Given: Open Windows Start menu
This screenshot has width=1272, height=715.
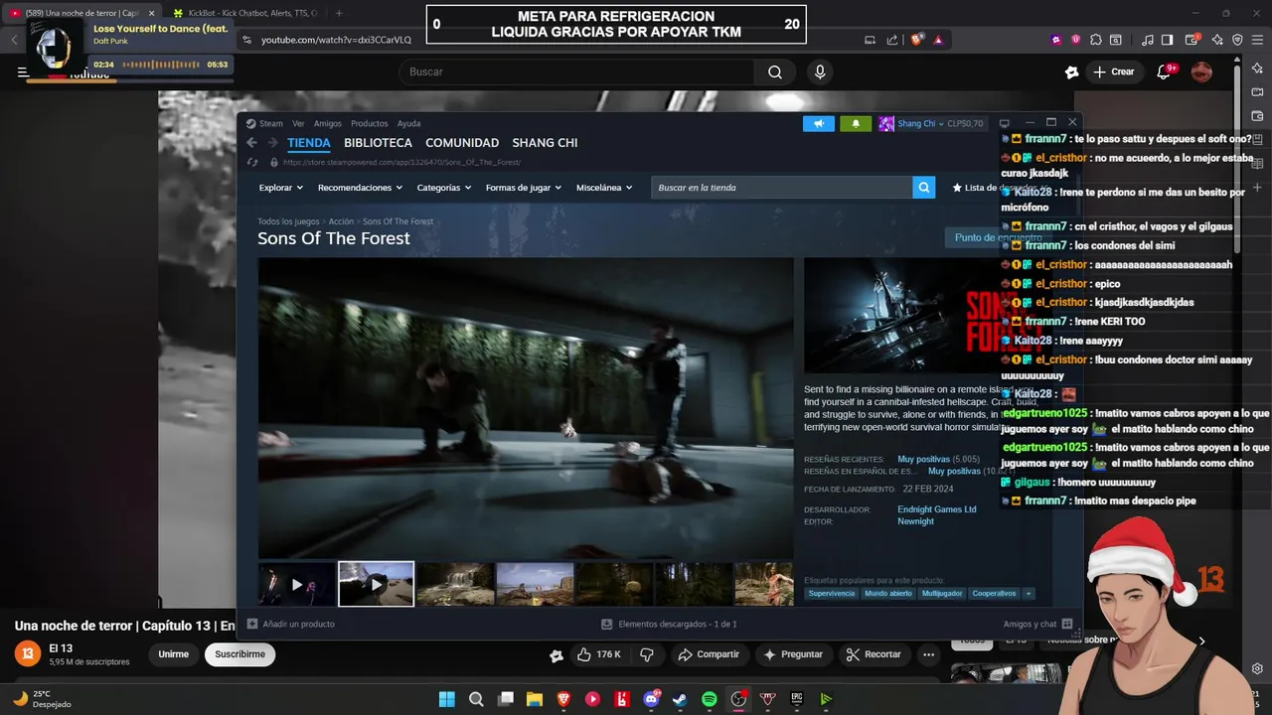Looking at the screenshot, I should [447, 699].
